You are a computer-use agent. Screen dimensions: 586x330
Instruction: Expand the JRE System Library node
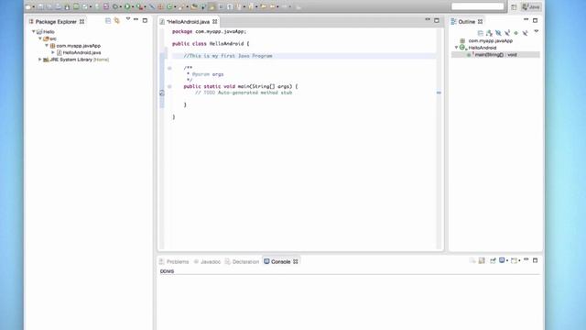coord(40,60)
